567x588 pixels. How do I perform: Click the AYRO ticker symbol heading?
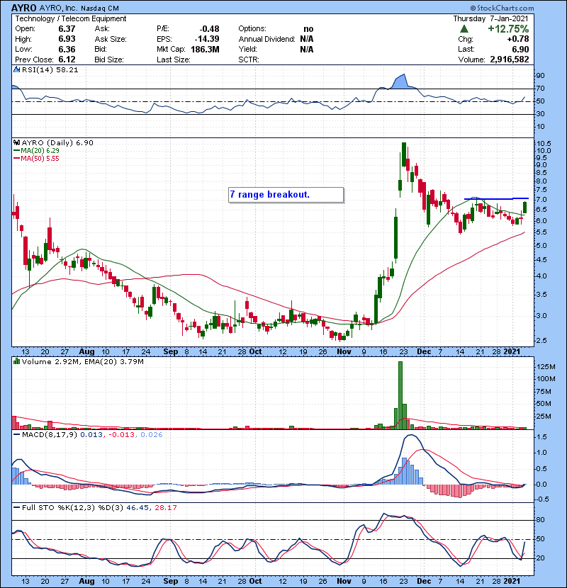point(24,8)
